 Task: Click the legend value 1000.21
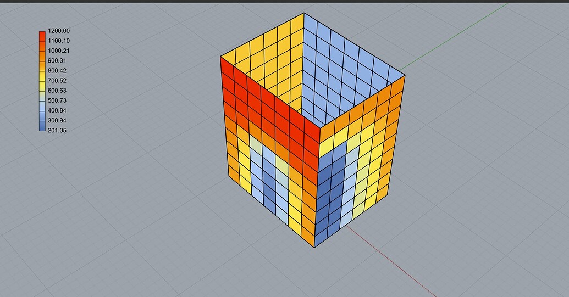(58, 51)
